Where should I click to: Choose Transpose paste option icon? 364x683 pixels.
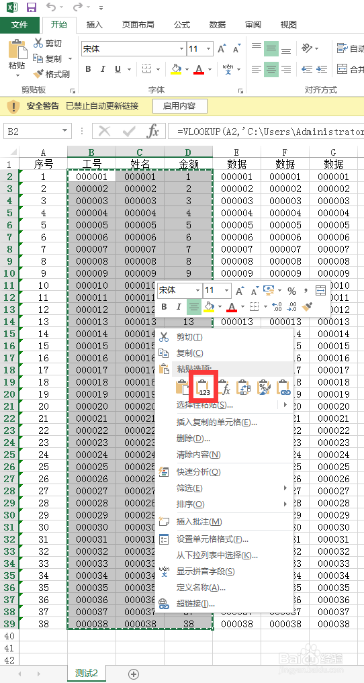[243, 388]
